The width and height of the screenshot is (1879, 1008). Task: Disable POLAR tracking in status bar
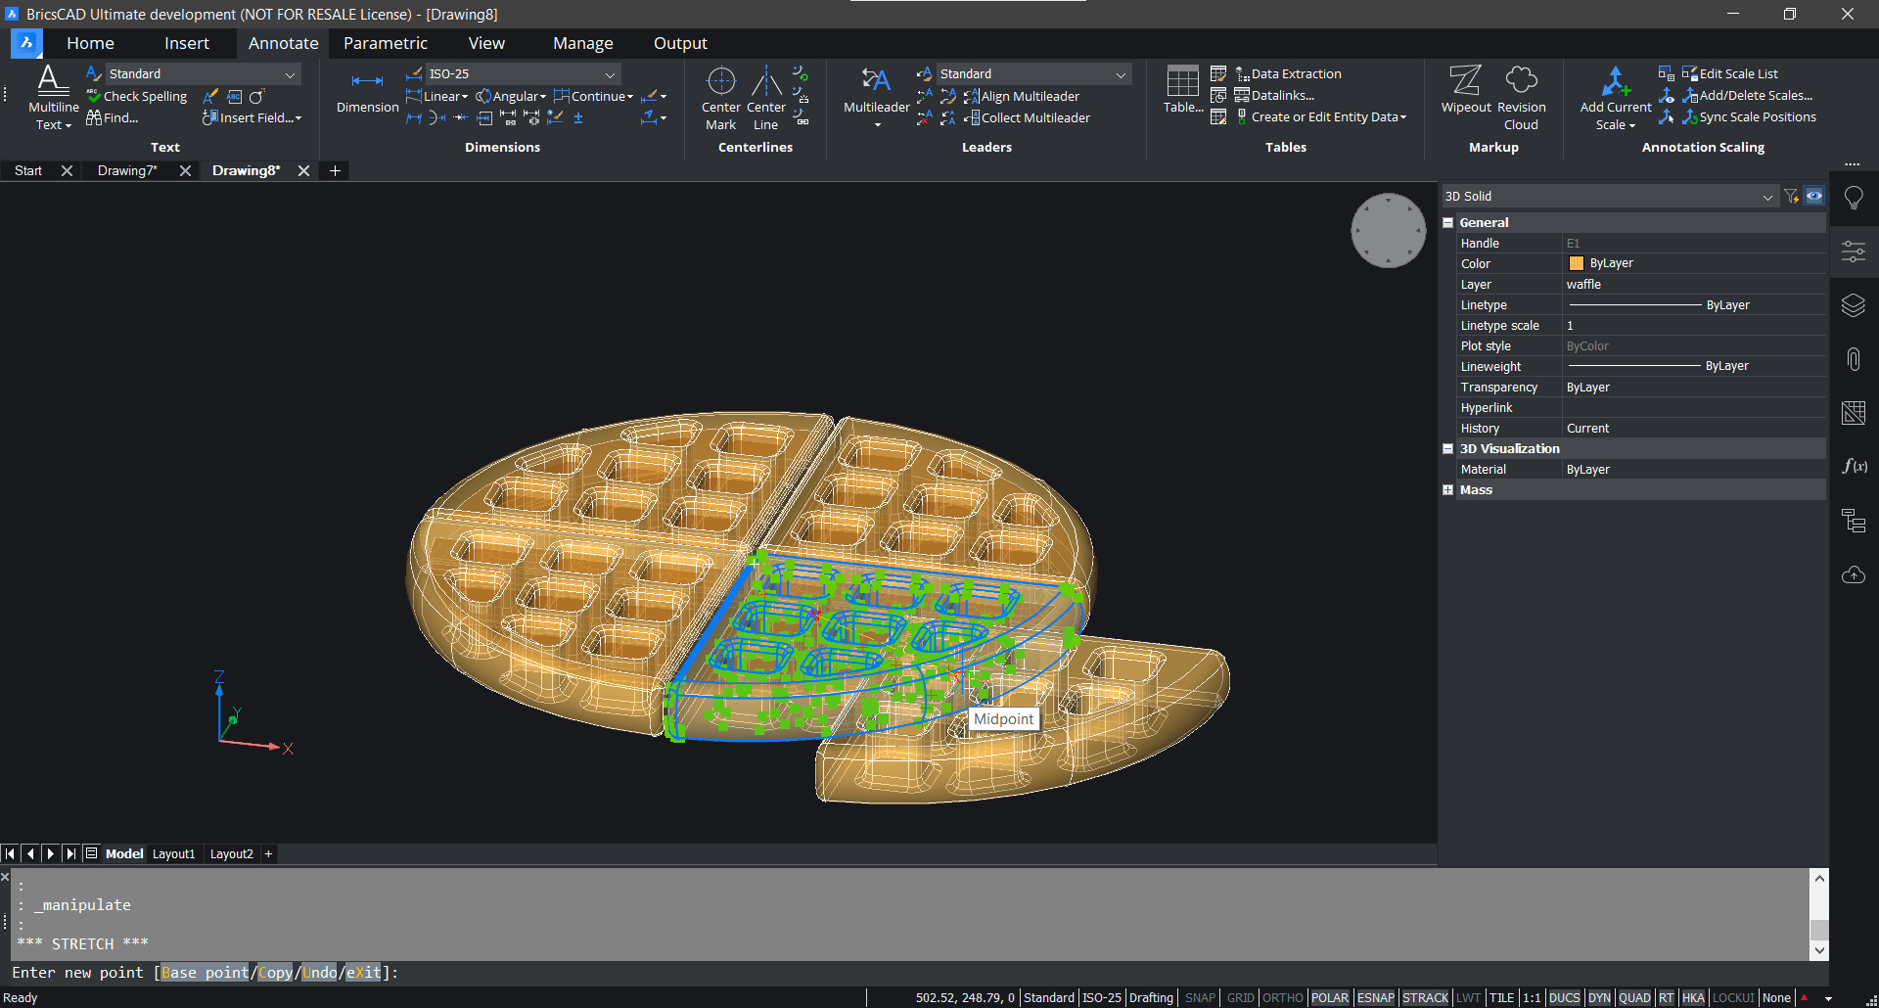pos(1330,997)
